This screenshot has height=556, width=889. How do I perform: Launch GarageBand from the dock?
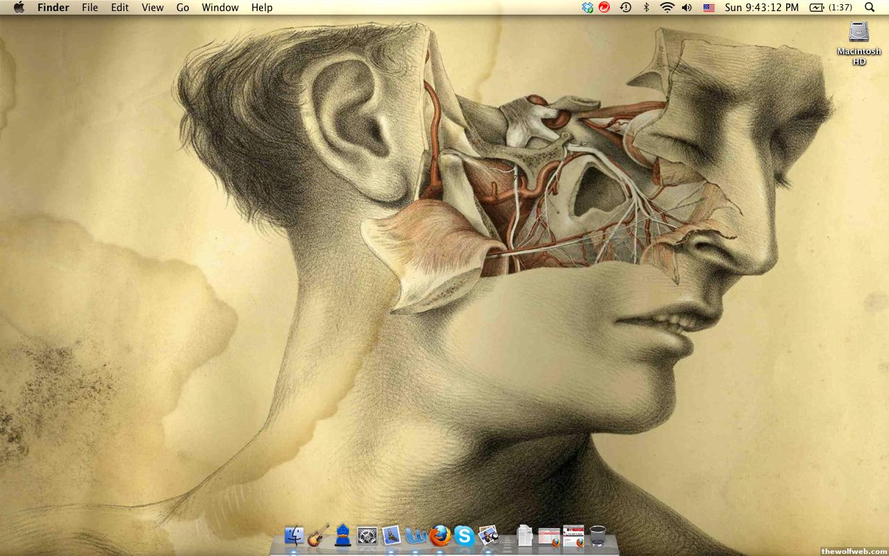(319, 536)
